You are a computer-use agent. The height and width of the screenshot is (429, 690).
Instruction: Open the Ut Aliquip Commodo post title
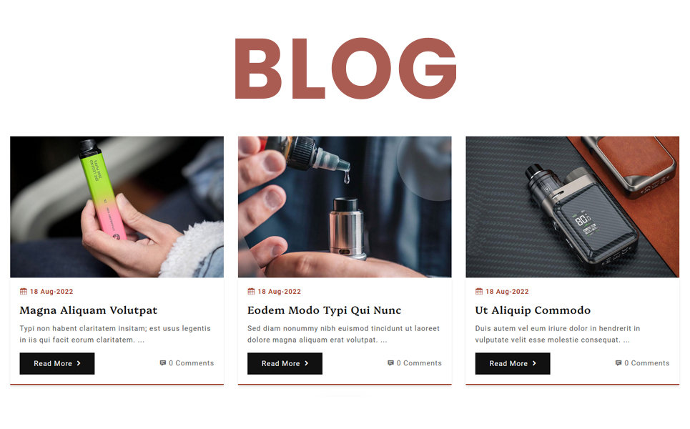[x=533, y=310]
